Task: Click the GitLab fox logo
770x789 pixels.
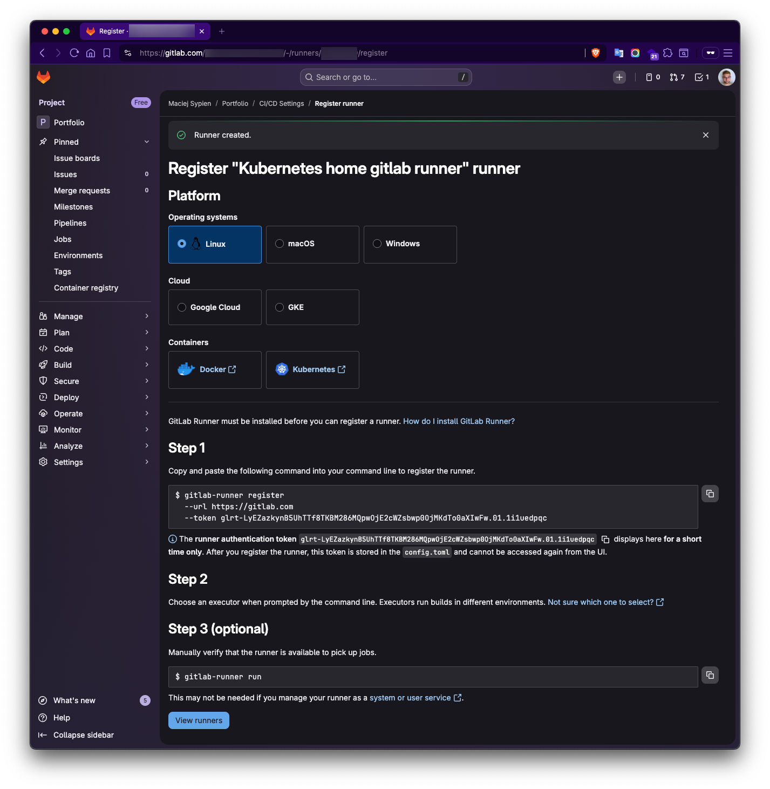Action: (43, 77)
